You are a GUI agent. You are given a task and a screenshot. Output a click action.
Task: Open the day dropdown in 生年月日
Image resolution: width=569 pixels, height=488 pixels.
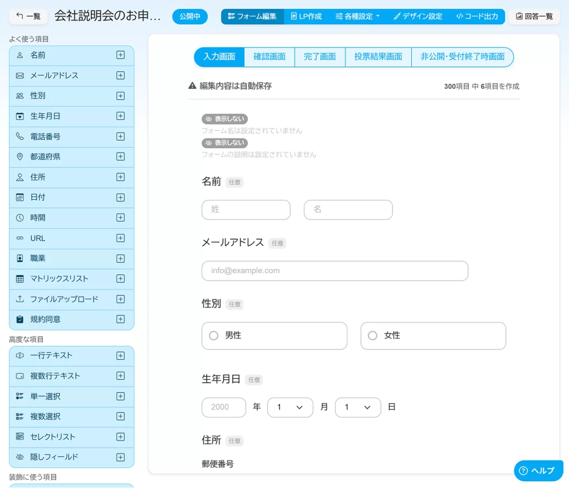pos(358,407)
